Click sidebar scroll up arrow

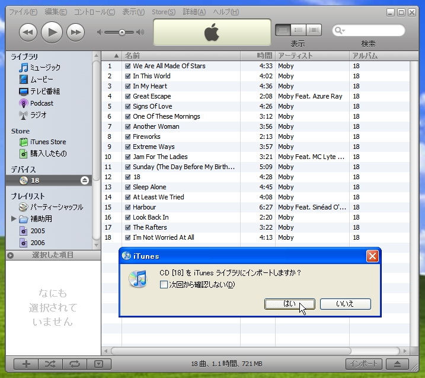(96, 56)
